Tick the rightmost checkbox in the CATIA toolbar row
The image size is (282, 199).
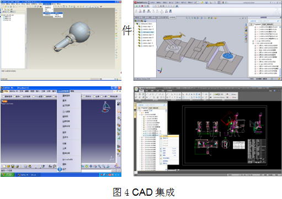(109, 96)
